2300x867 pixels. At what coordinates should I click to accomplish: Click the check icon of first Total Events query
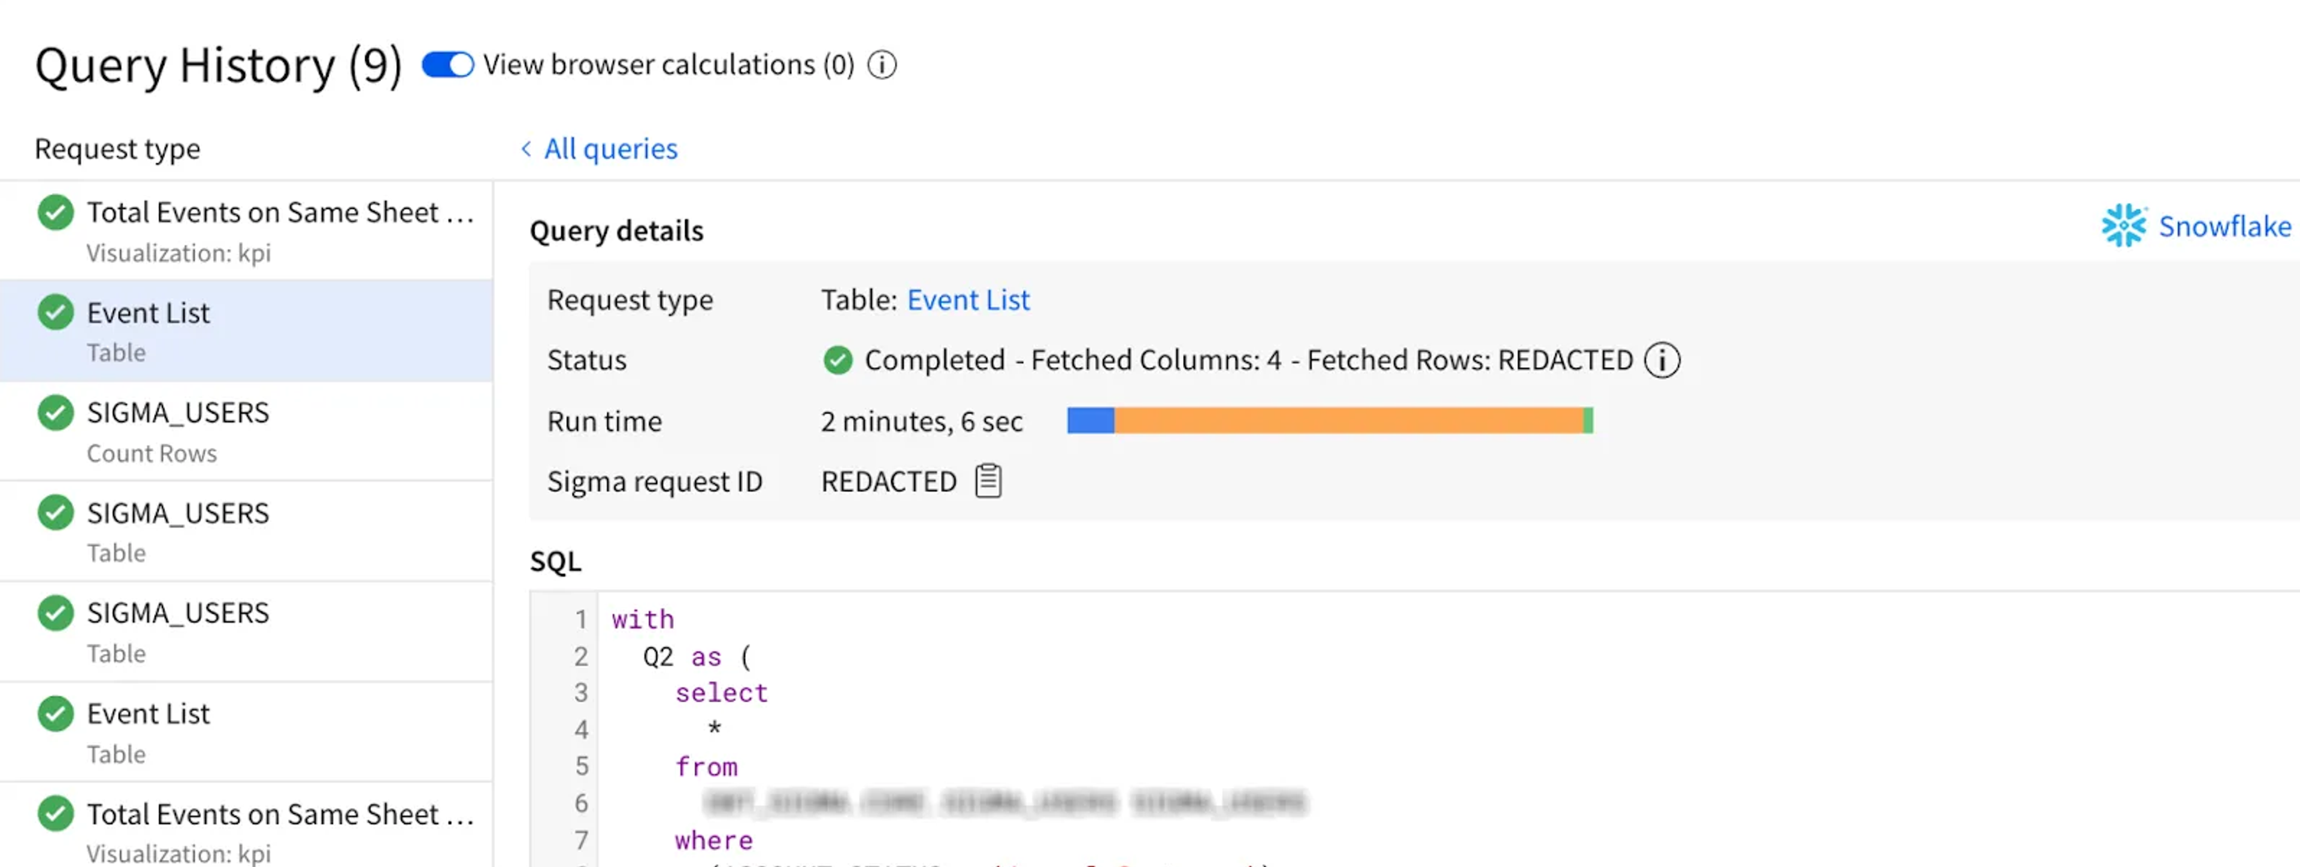[55, 213]
